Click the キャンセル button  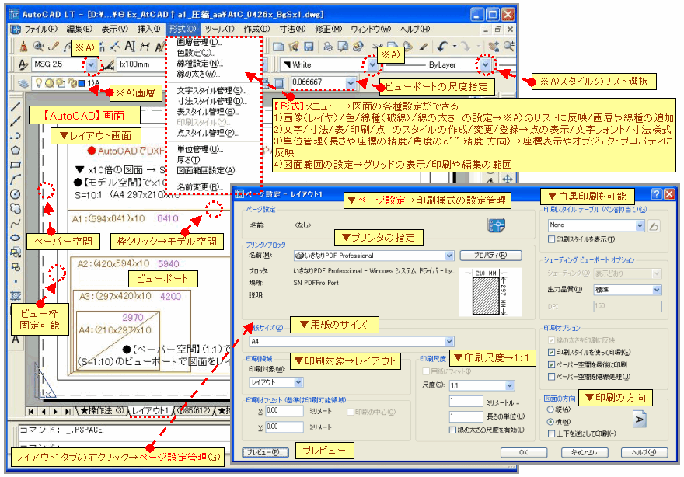coord(584,453)
